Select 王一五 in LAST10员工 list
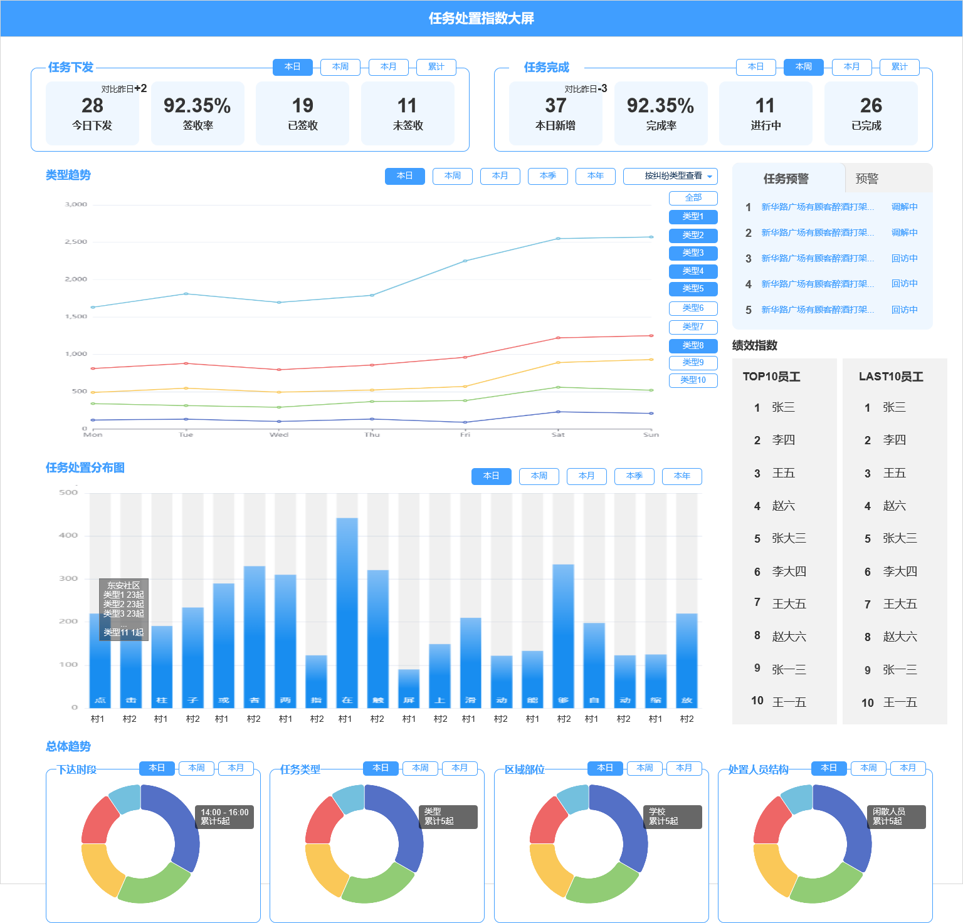Screen dimensions: 963x923 (900, 703)
